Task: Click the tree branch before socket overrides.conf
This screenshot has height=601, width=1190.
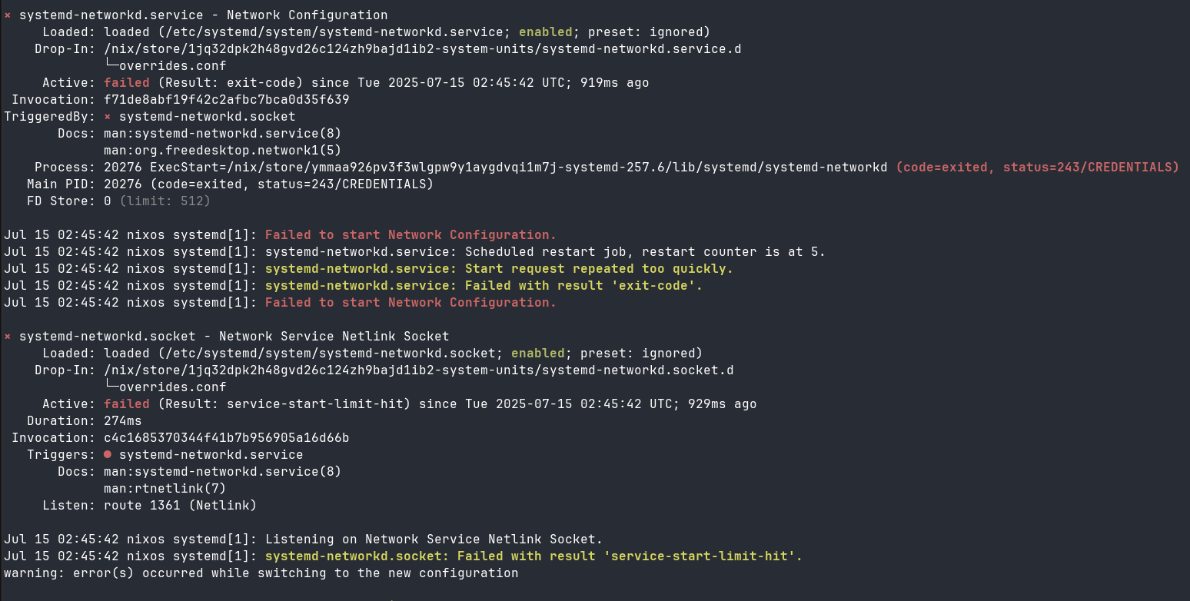Action: pyautogui.click(x=111, y=387)
